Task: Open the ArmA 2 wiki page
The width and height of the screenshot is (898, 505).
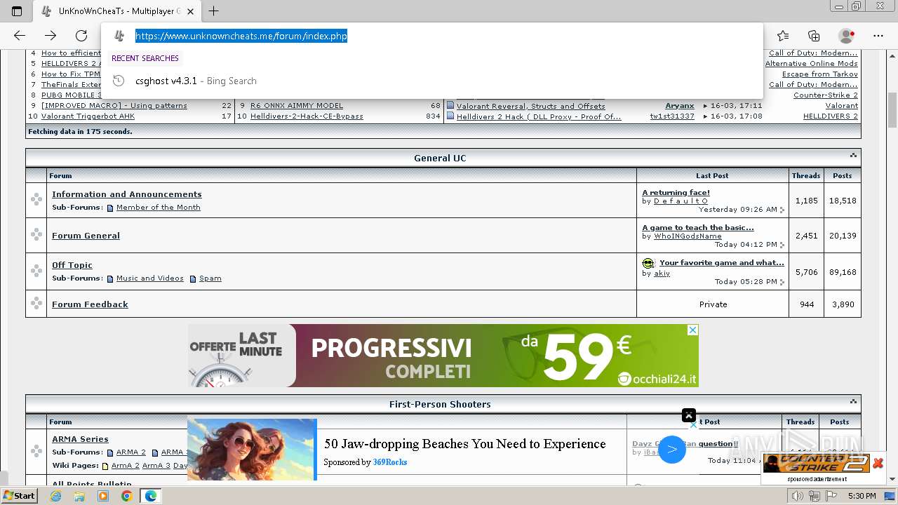Action: coord(126,466)
